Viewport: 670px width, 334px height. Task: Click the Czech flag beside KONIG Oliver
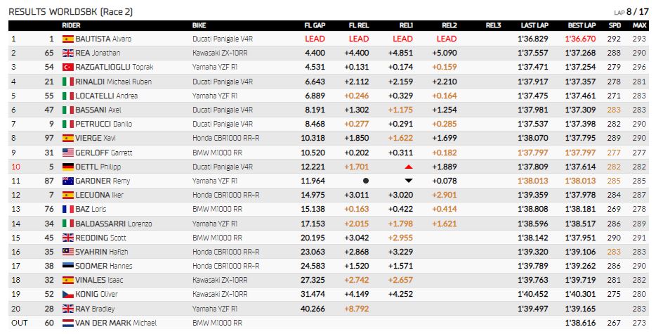pyautogui.click(x=68, y=295)
